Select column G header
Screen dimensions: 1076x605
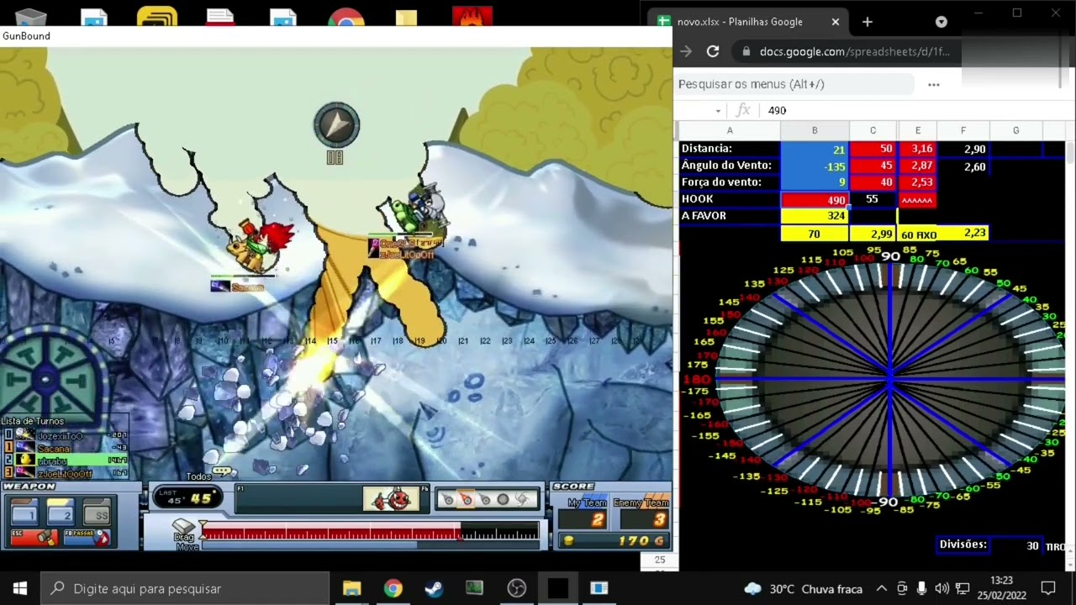pos(1015,130)
